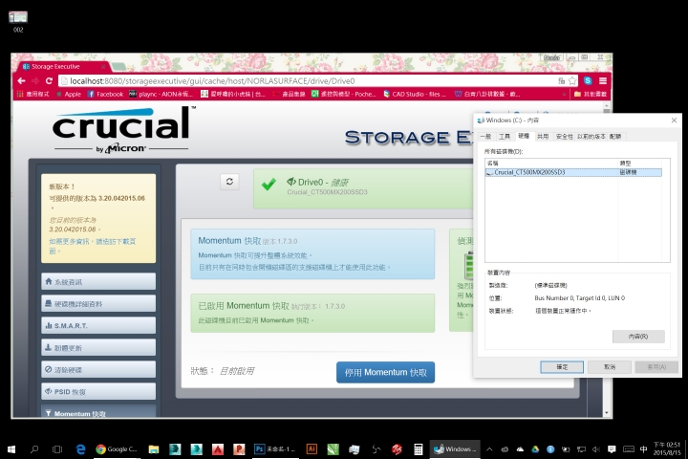
Task: Switch to Google Chrome taskbar button
Action: tap(117, 448)
